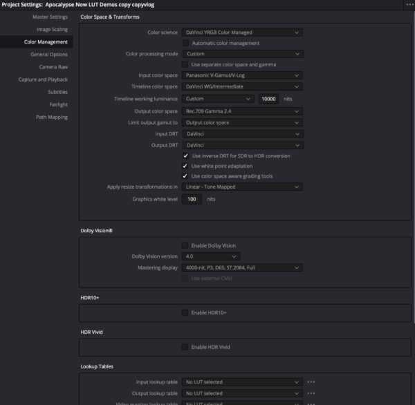Screen dimensions: 415x405
Task: Enable the HDR10+ checkbox
Action: (x=185, y=313)
